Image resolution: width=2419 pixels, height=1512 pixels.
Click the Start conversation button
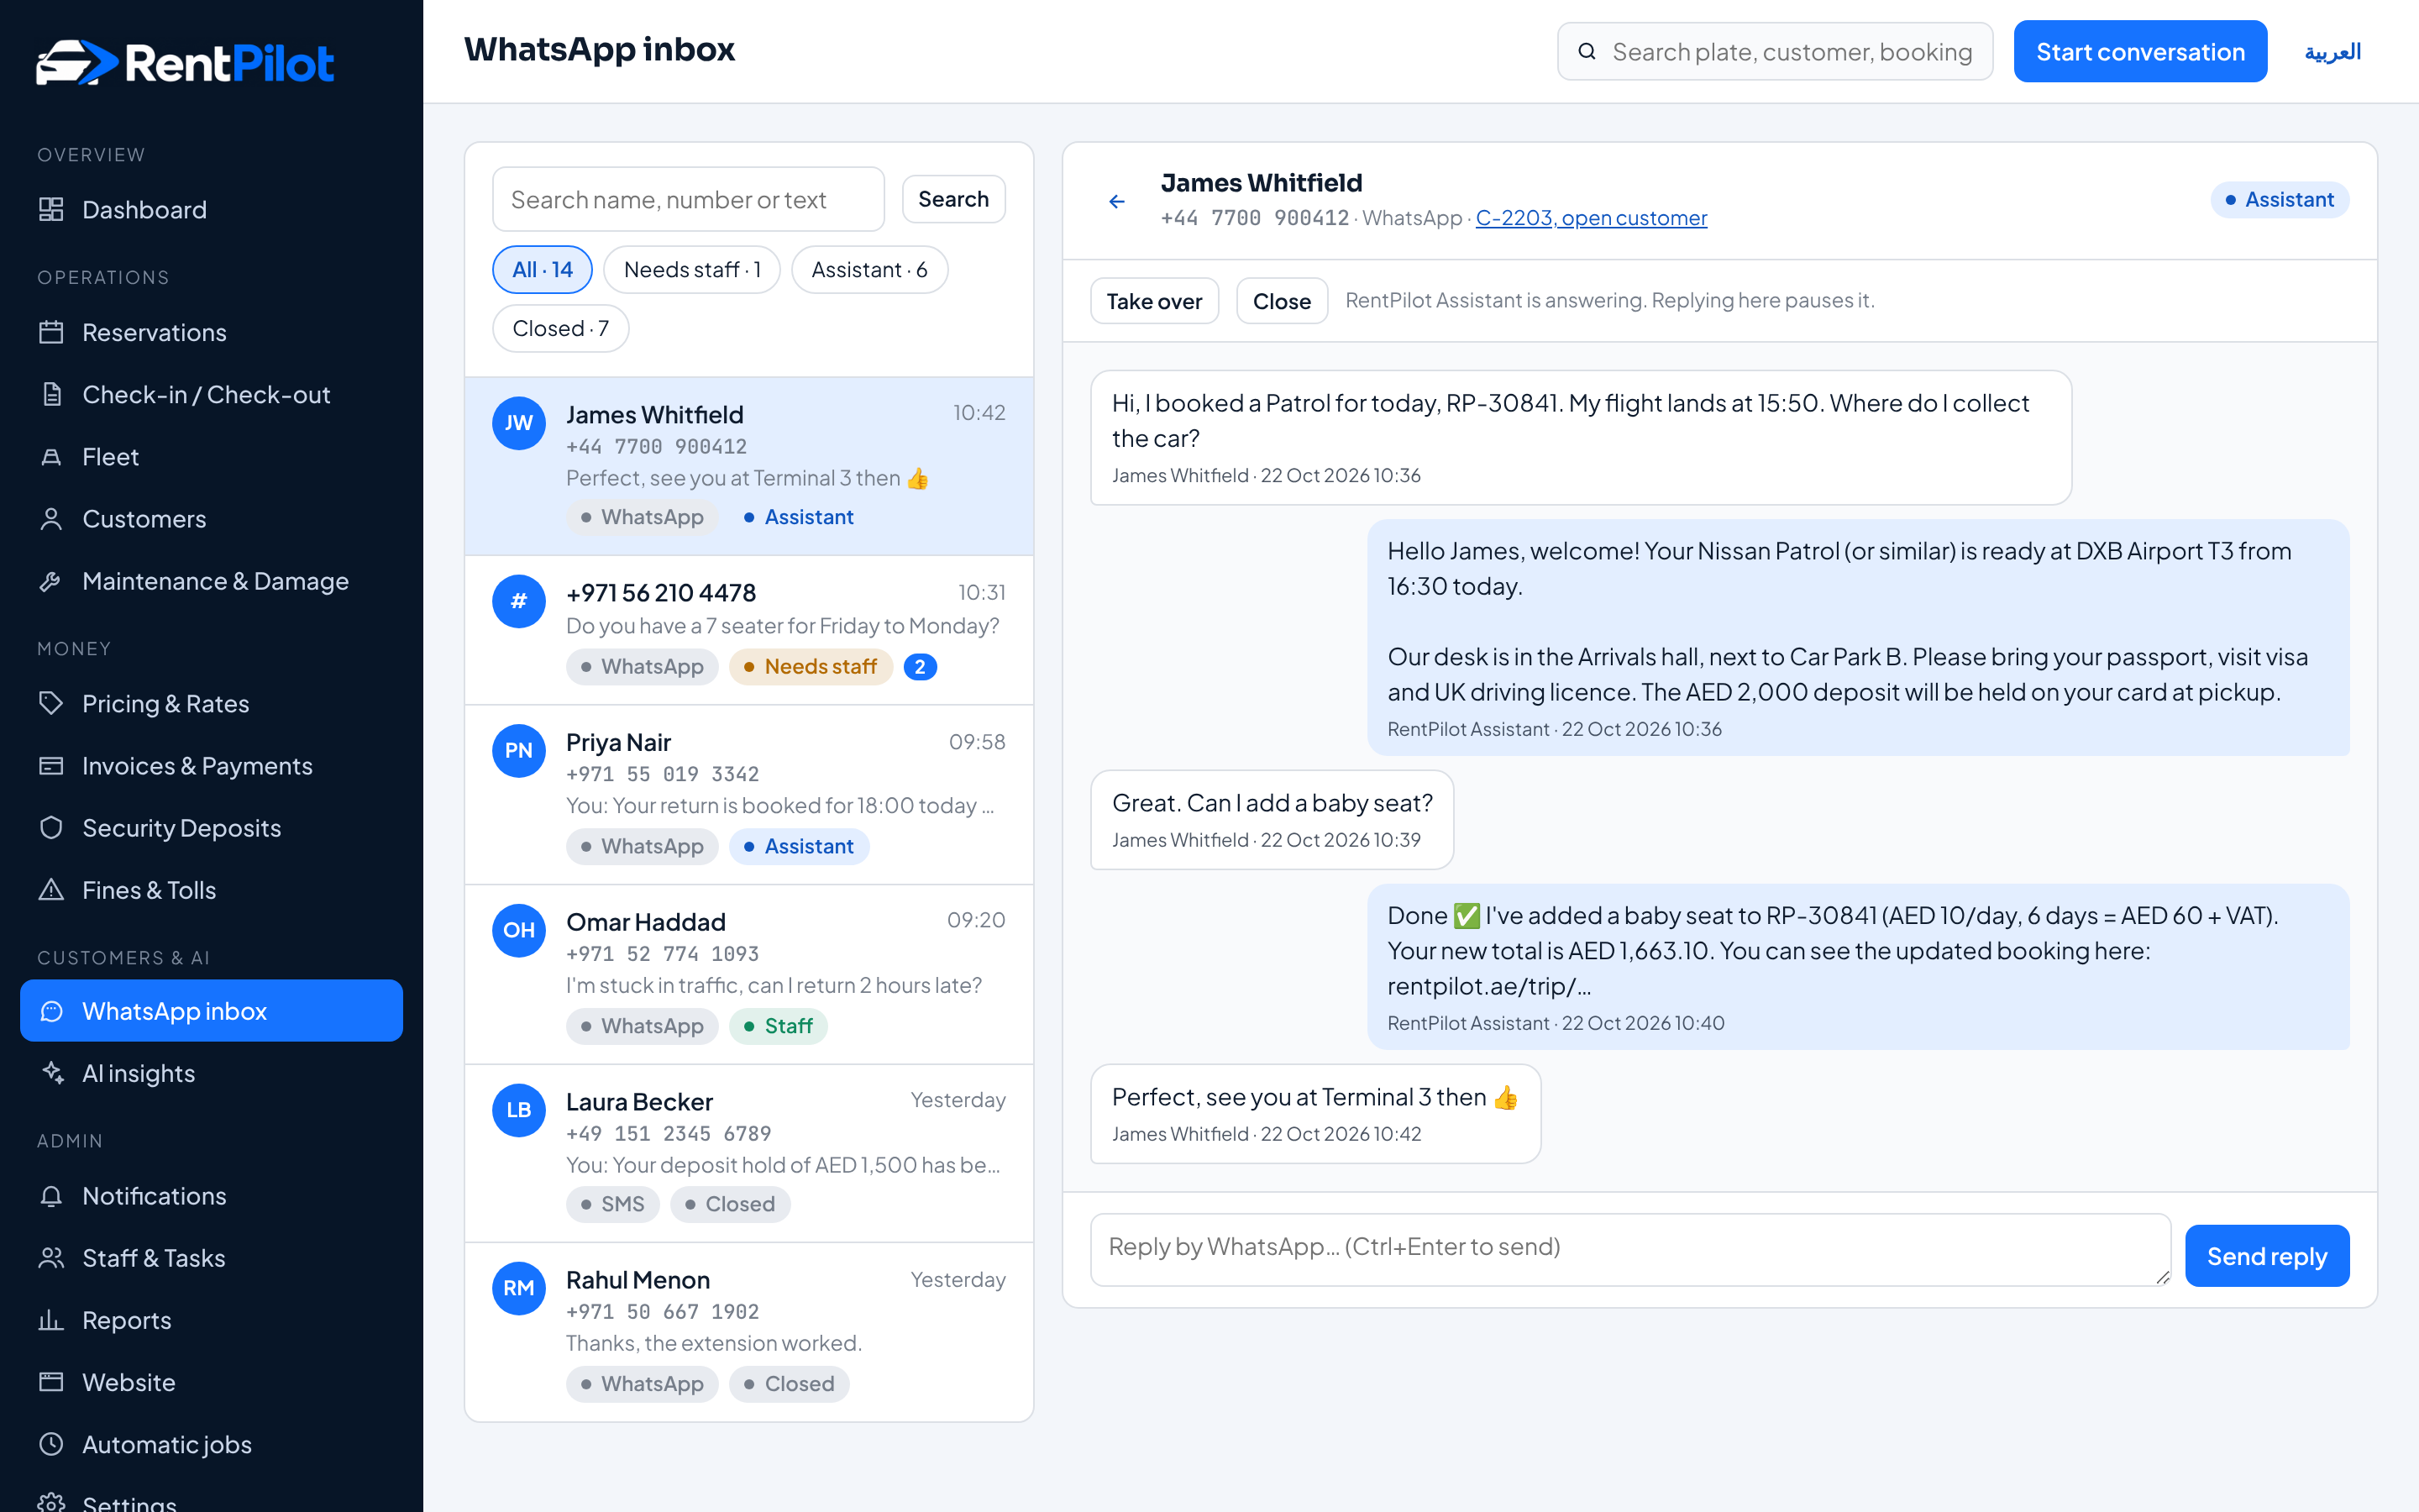2140,52
